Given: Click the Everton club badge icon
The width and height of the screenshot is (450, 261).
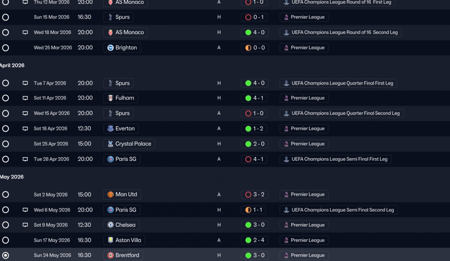Looking at the screenshot, I should [110, 129].
